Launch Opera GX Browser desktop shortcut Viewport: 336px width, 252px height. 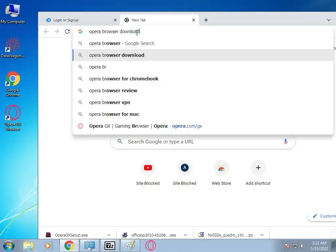(13, 118)
